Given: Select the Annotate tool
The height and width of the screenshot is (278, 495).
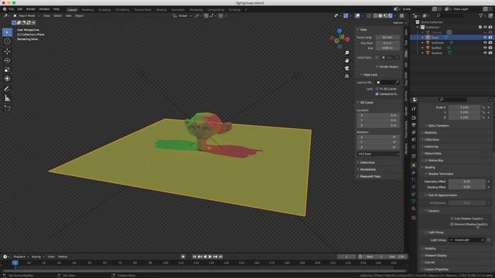Looking at the screenshot, I should tap(7, 89).
